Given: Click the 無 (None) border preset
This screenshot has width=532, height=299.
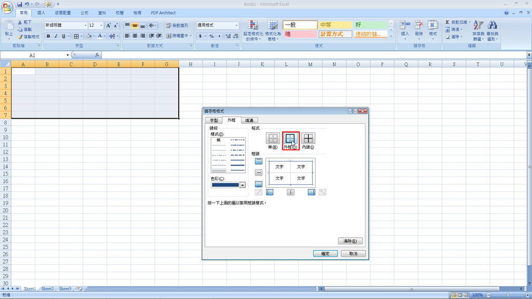Looking at the screenshot, I should [x=273, y=138].
